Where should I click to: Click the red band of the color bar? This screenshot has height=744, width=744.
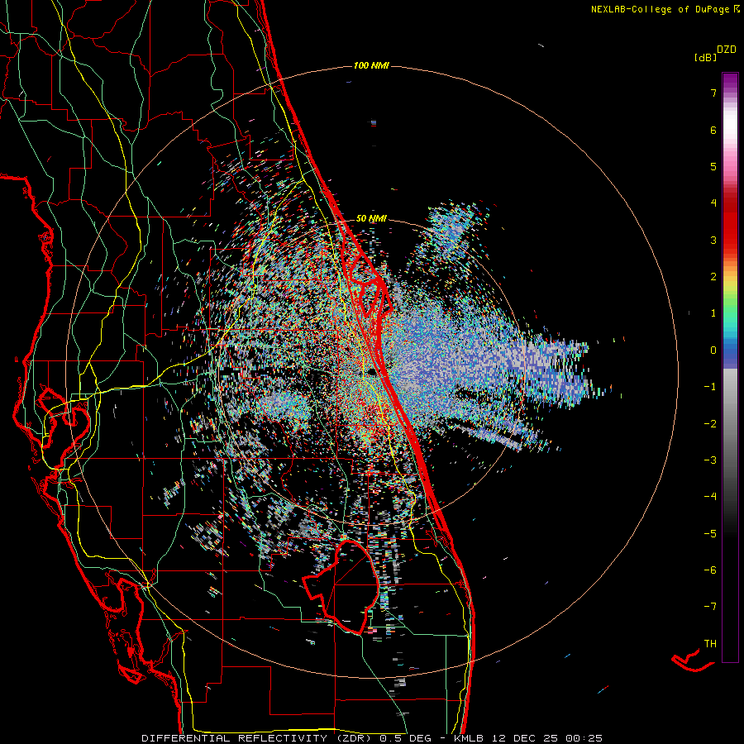pos(730,228)
